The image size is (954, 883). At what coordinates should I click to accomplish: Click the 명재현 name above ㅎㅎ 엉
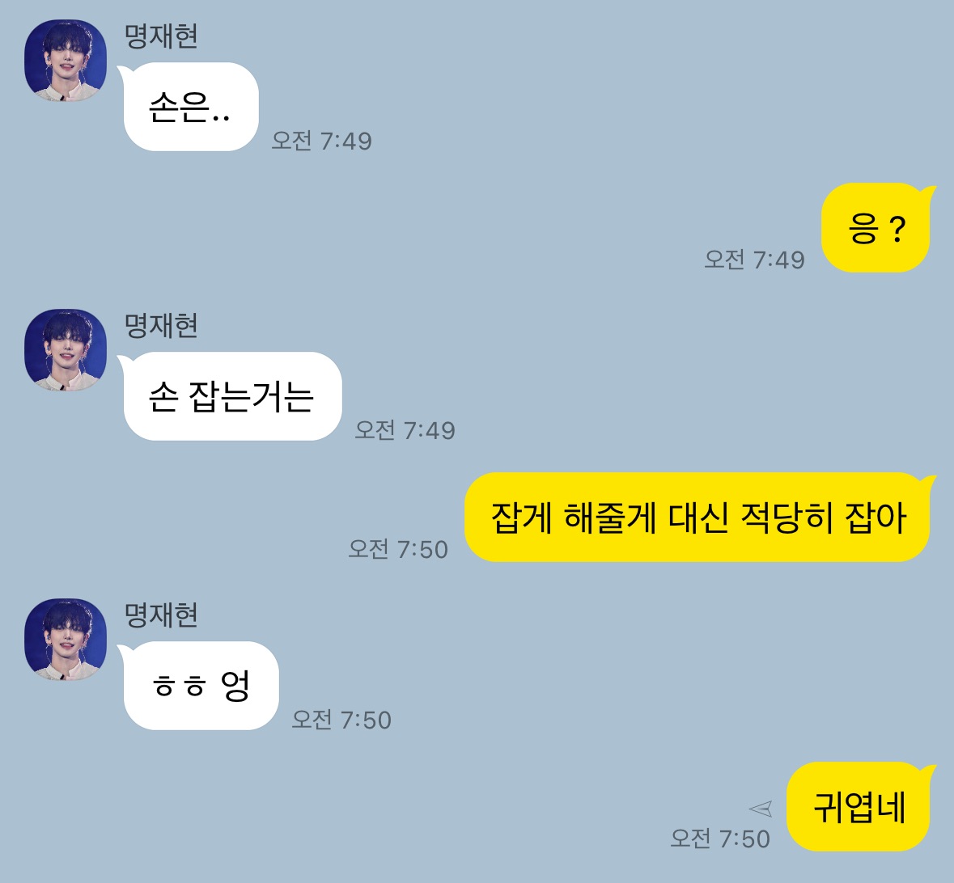(161, 615)
